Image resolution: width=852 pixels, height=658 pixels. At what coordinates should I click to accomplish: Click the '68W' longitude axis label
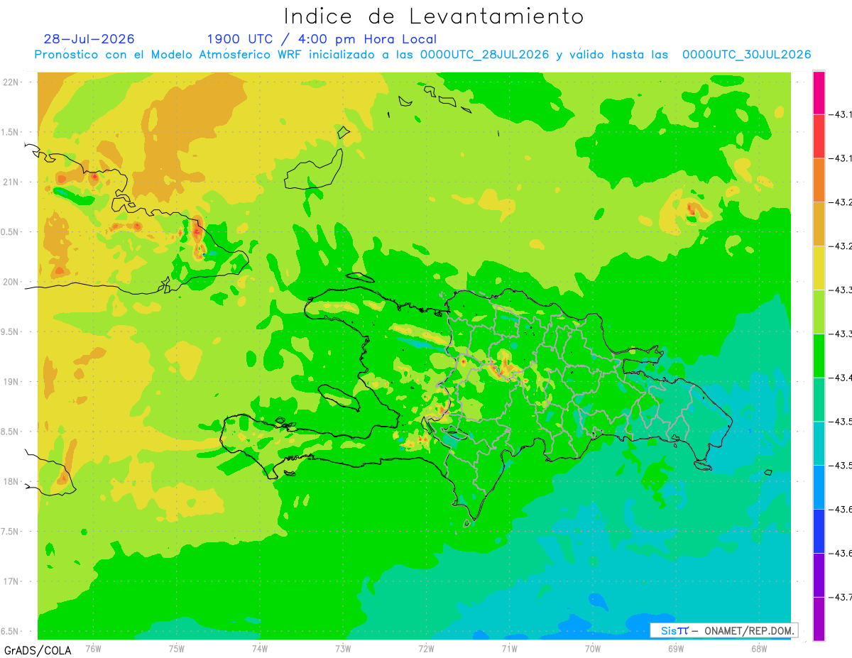[759, 648]
